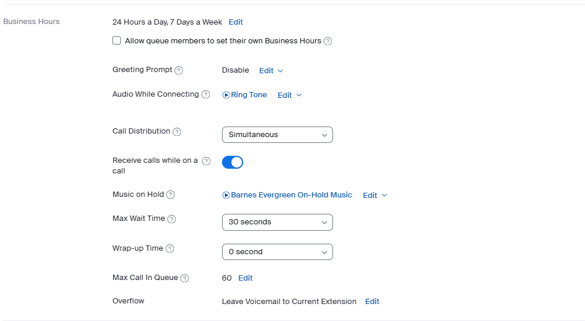The width and height of the screenshot is (585, 321).
Task: Open the Max Wait Time dropdown
Action: click(277, 222)
